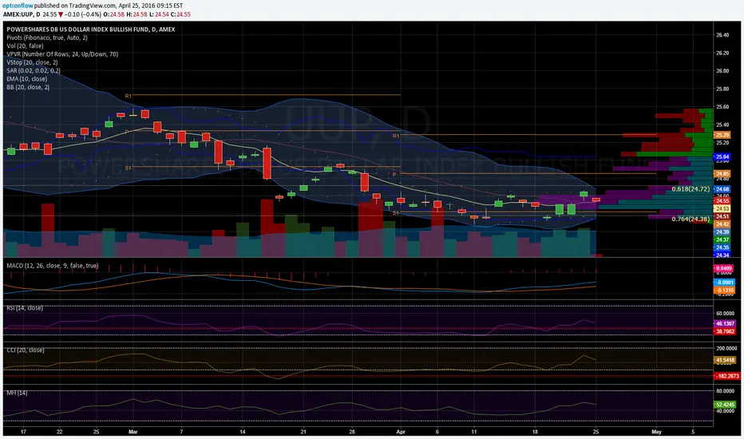Select the AMEX:UUP, D symbol label

click(22, 14)
